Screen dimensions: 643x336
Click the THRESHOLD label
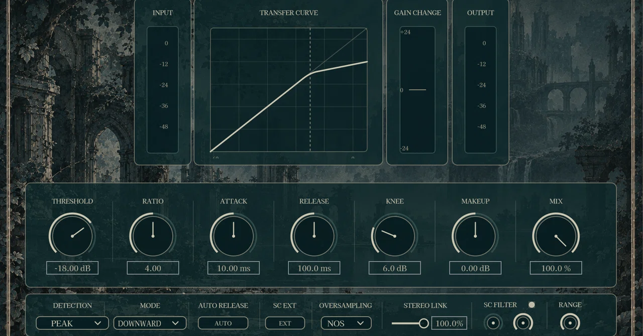[x=72, y=201]
